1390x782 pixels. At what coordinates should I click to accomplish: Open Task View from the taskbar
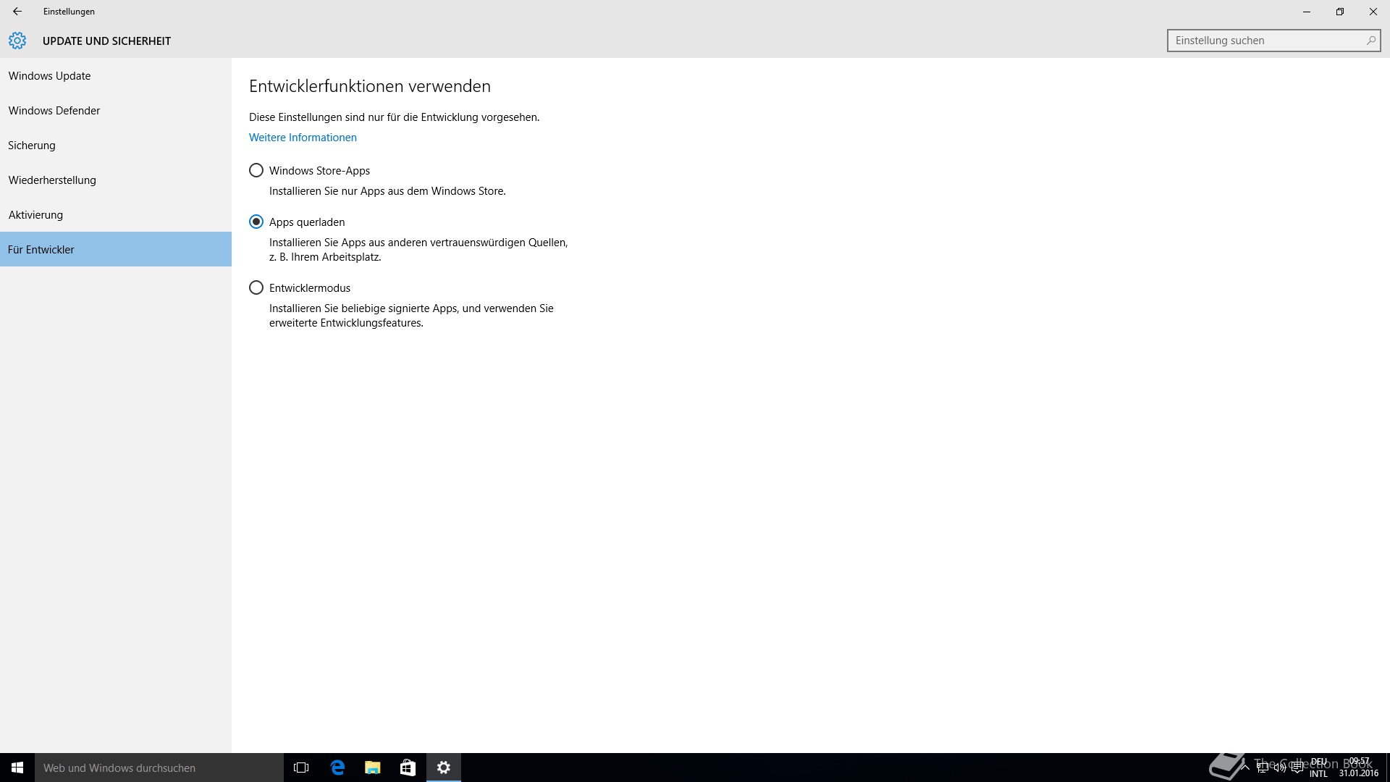click(x=301, y=768)
